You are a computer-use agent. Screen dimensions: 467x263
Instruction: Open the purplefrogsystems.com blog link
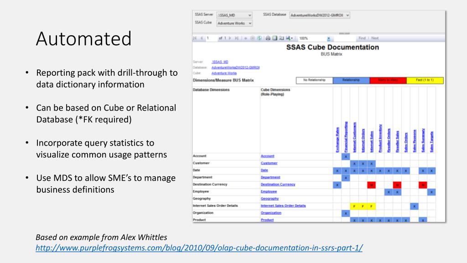tap(199, 248)
